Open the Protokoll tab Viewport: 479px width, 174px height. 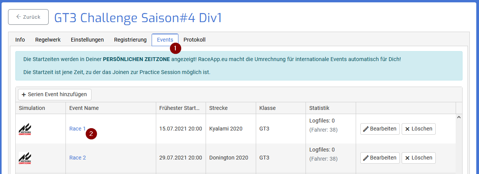pos(195,40)
